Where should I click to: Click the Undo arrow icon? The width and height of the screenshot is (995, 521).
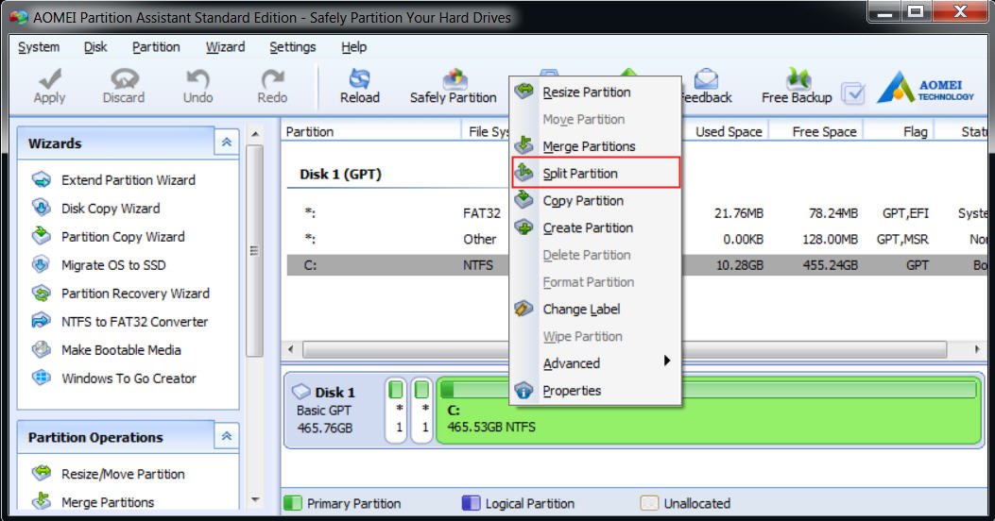tap(197, 78)
